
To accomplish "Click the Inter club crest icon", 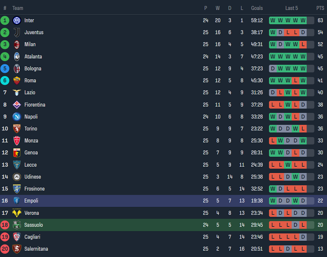I will click(x=17, y=20).
